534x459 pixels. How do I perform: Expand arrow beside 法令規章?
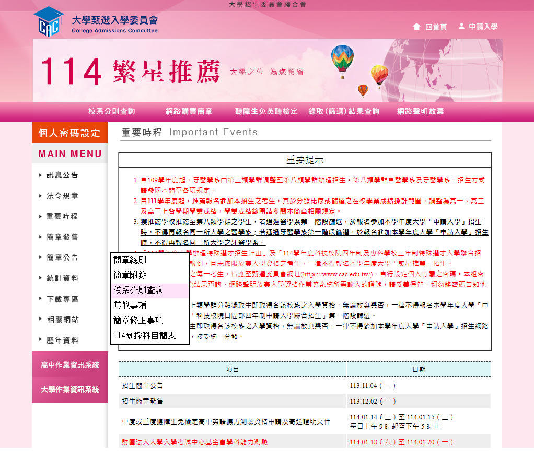tap(40, 196)
